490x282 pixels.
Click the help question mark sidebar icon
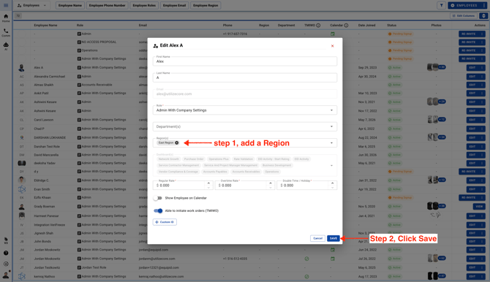(x=6, y=253)
